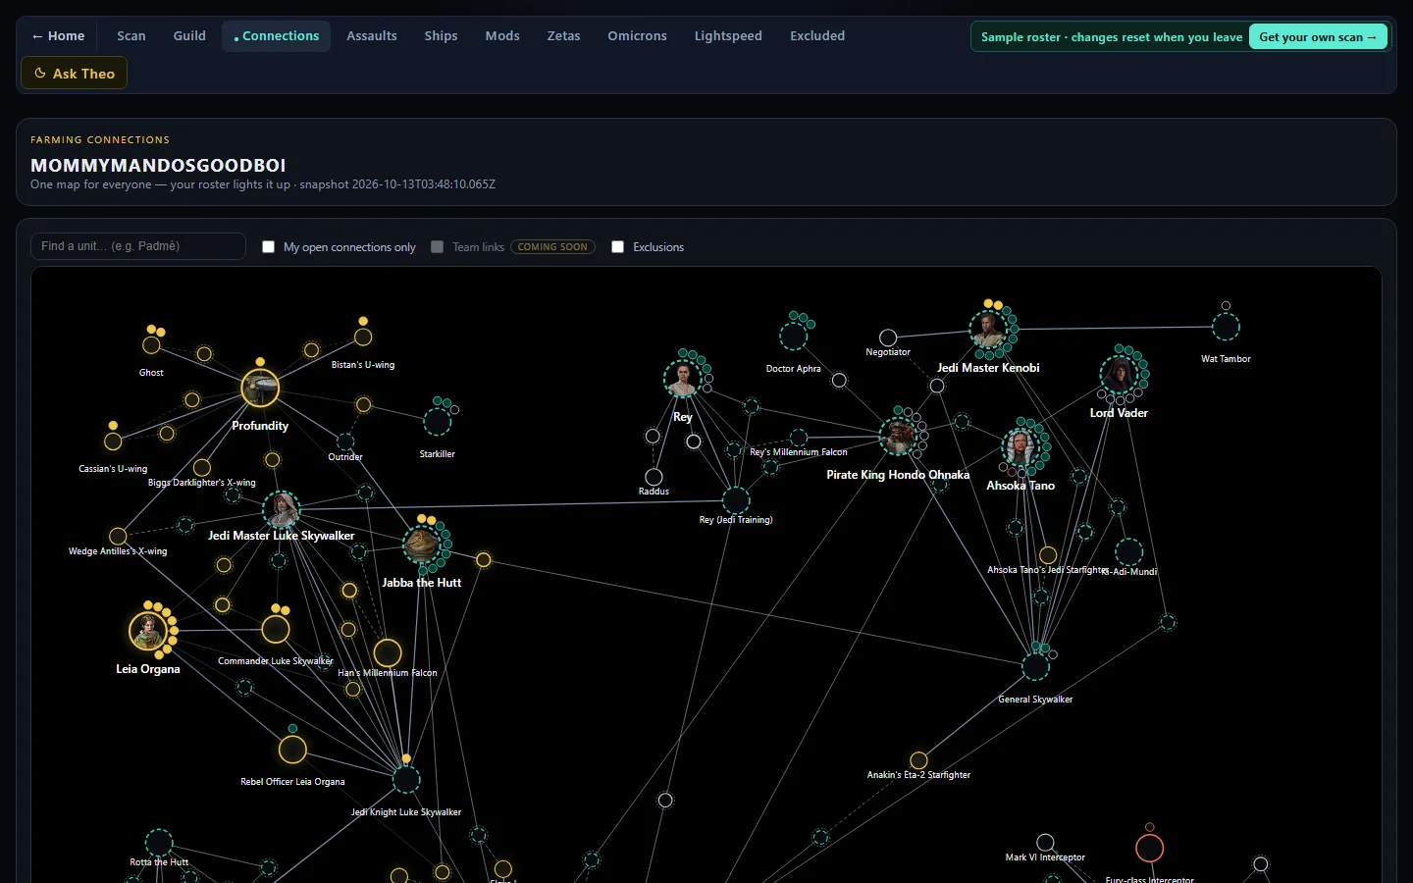Select the Leia Organa portrait node
This screenshot has height=883, width=1413.
click(x=148, y=631)
